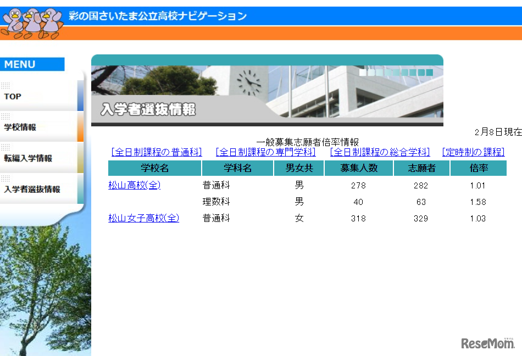Open the 松山女子高校(全) school link

(x=144, y=218)
